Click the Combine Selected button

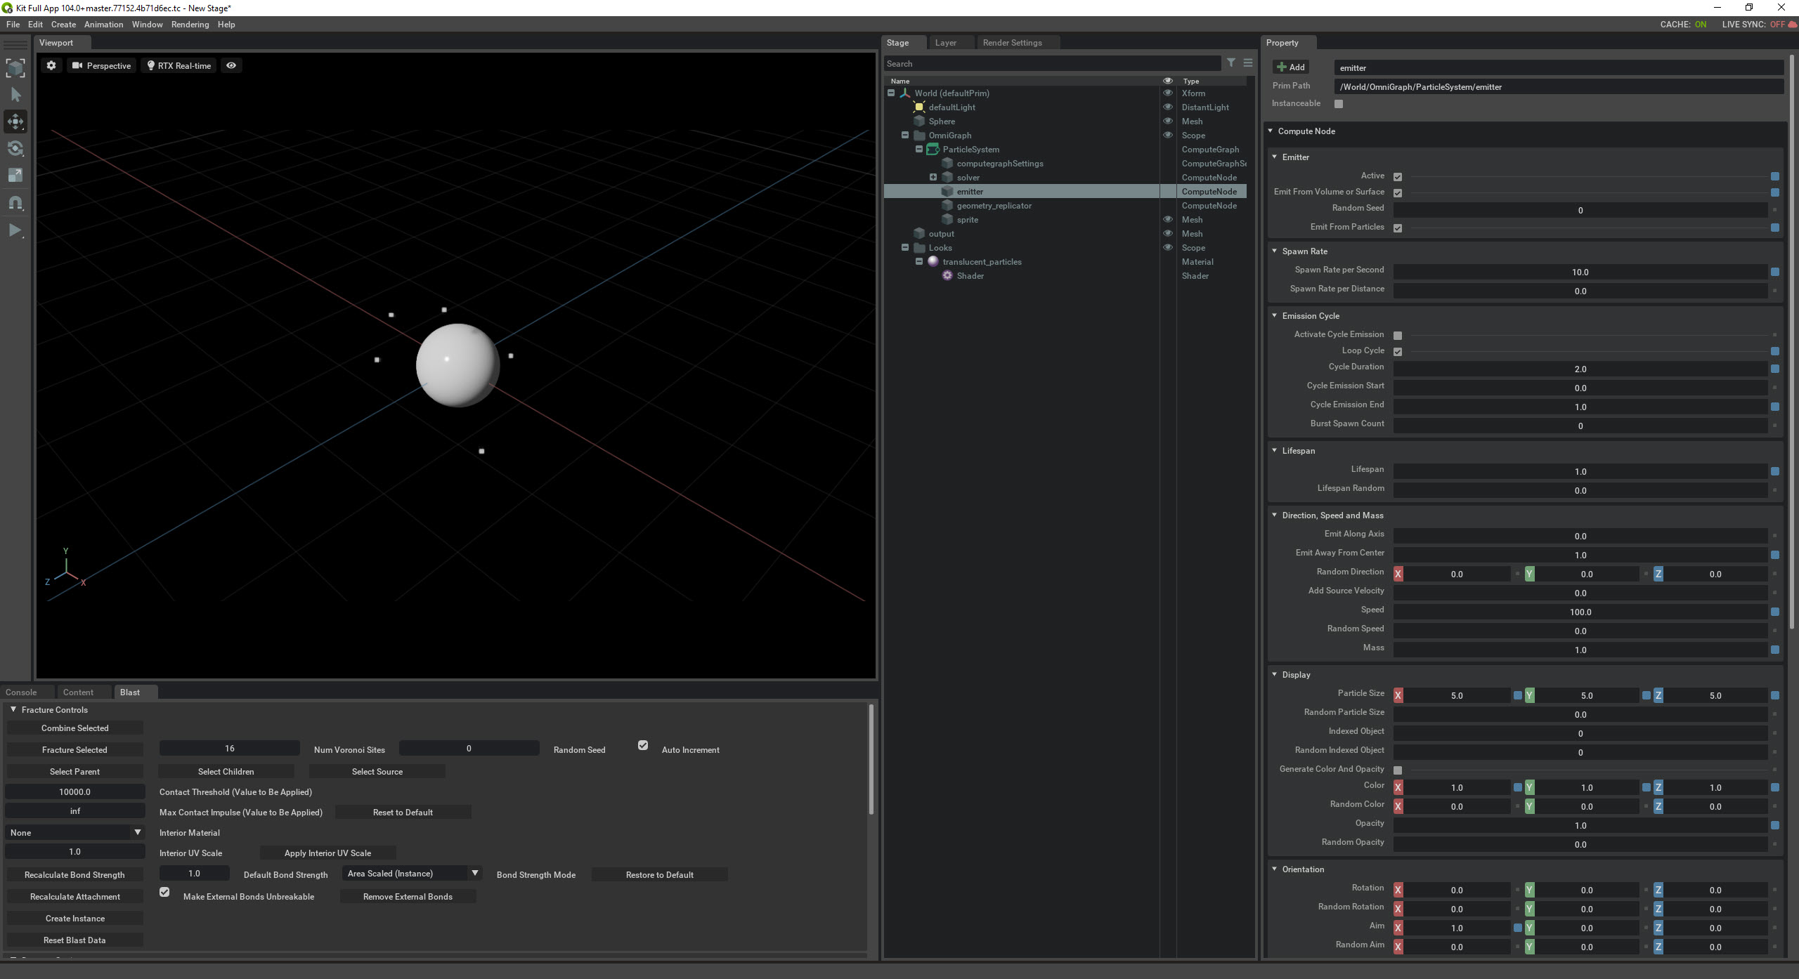pyautogui.click(x=74, y=728)
